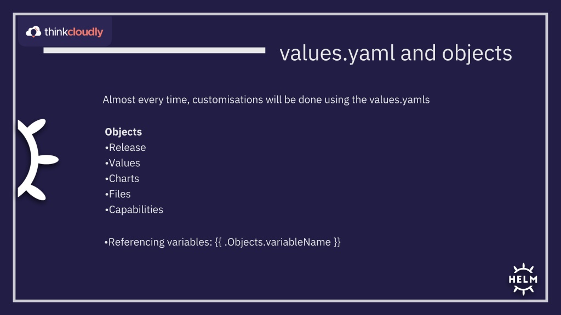Viewport: 561px width, 315px height.
Task: Click the Release bullet item
Action: click(x=125, y=148)
